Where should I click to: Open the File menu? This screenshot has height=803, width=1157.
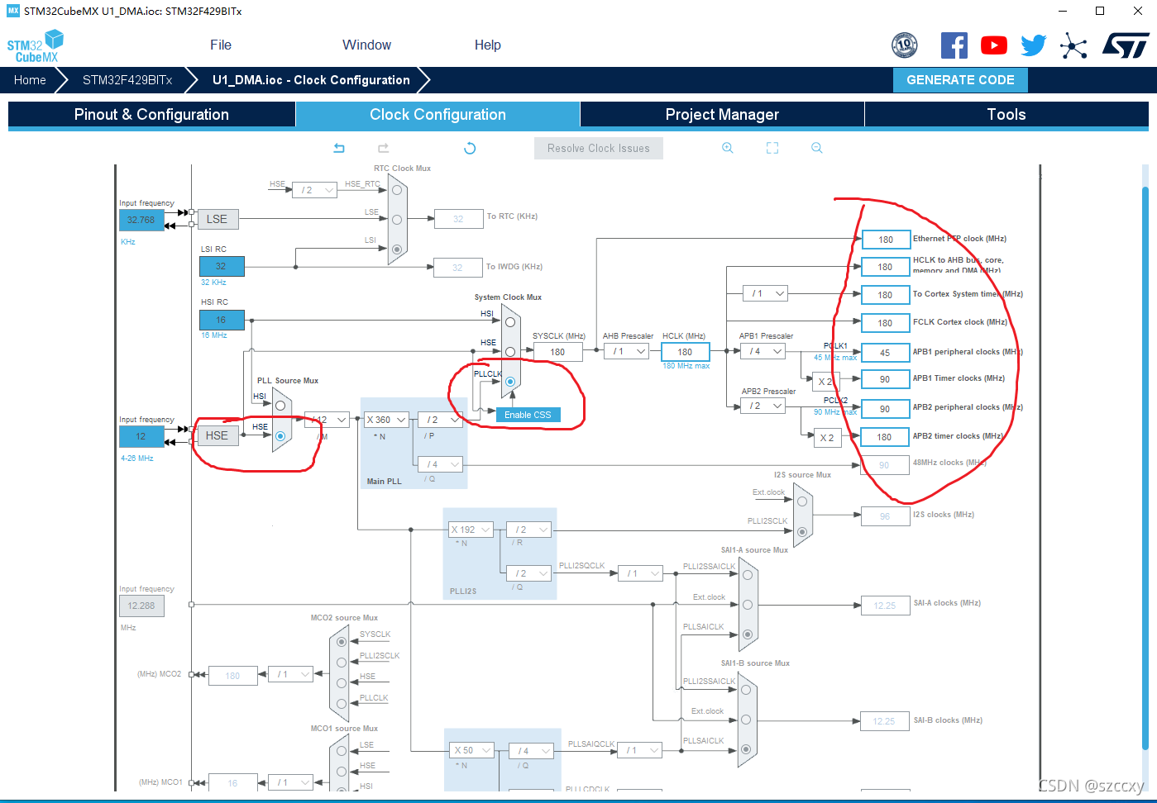tap(221, 45)
